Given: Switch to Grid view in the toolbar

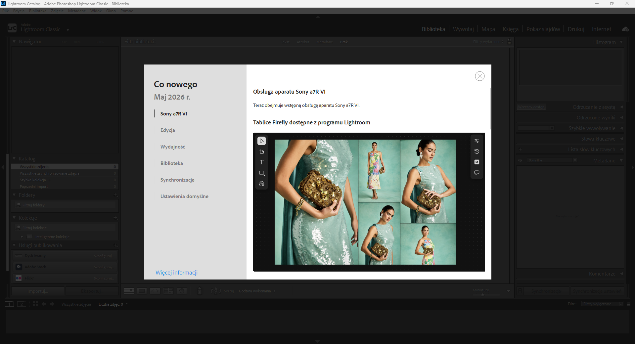Looking at the screenshot, I should pyautogui.click(x=129, y=291).
